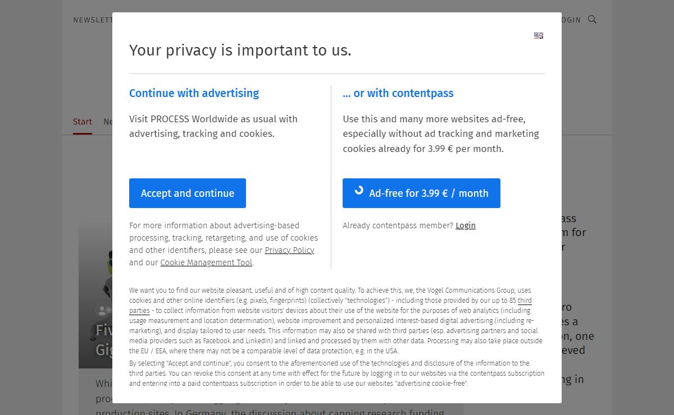674x415 pixels.
Task: Click the ... or with contentpass heading
Action: pos(398,93)
